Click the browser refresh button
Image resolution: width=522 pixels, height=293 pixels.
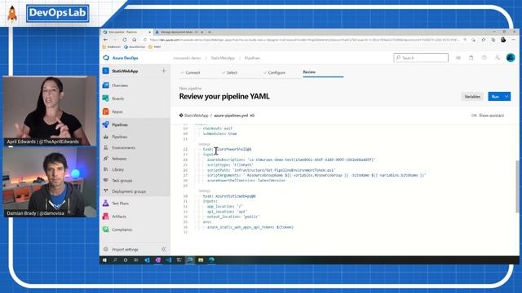click(x=125, y=40)
